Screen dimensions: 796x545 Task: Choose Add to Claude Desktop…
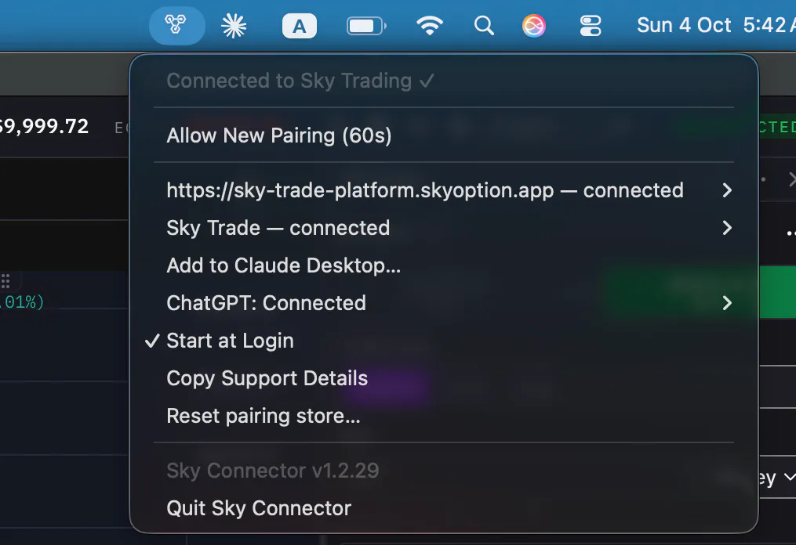[444, 265]
